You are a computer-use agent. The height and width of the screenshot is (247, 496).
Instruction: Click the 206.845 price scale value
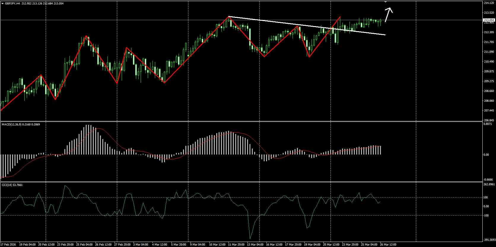(x=488, y=120)
